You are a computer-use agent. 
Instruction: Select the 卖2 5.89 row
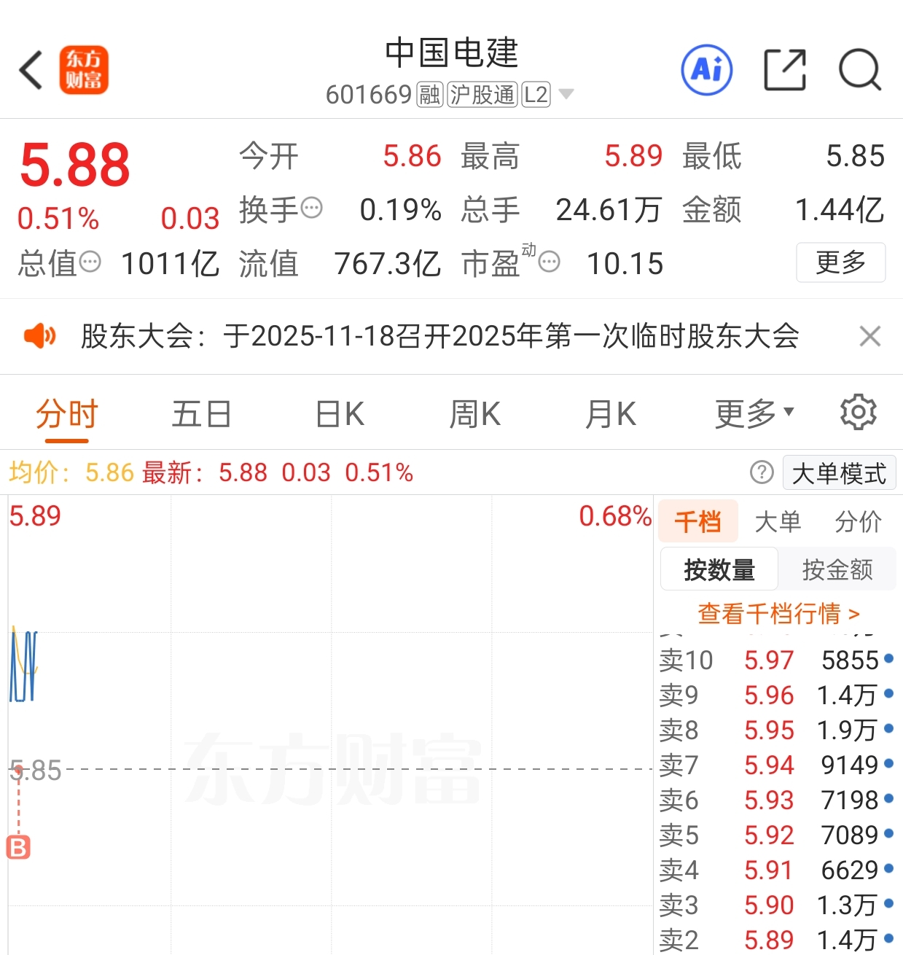[777, 940]
